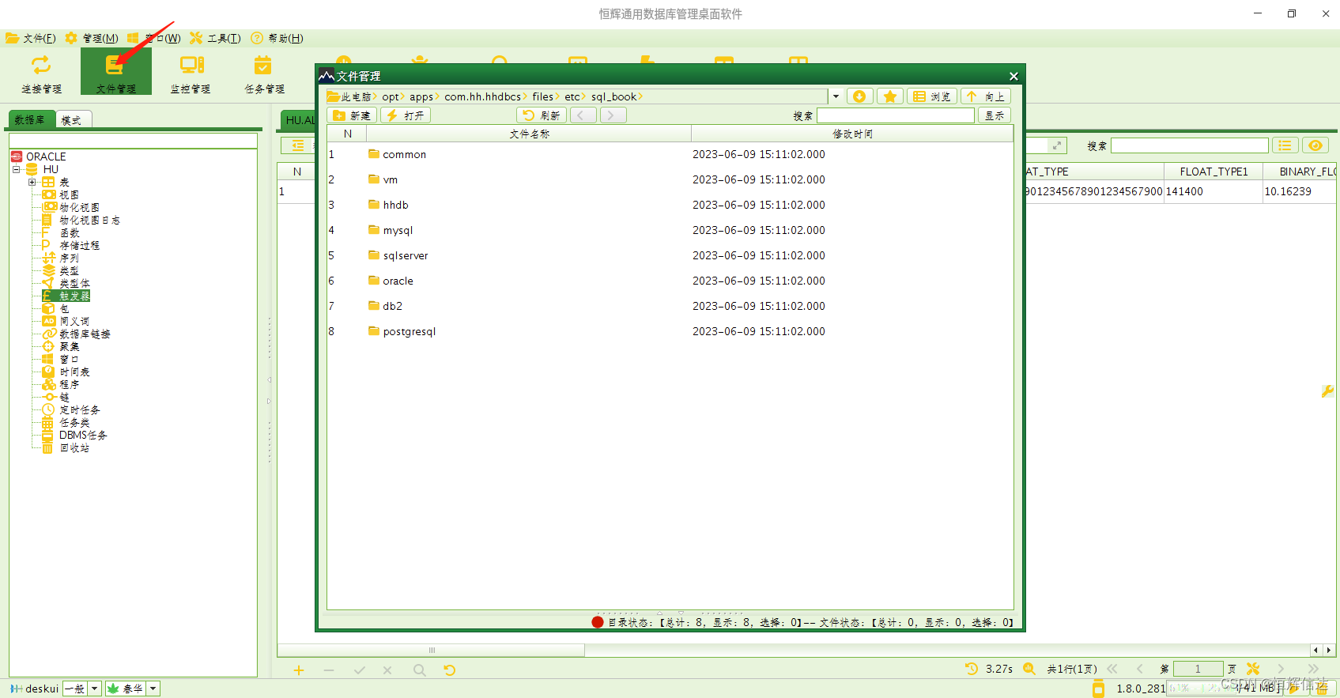The width and height of the screenshot is (1340, 698).
Task: Open 文件管理 (File management) toolbar icon
Action: click(x=115, y=73)
